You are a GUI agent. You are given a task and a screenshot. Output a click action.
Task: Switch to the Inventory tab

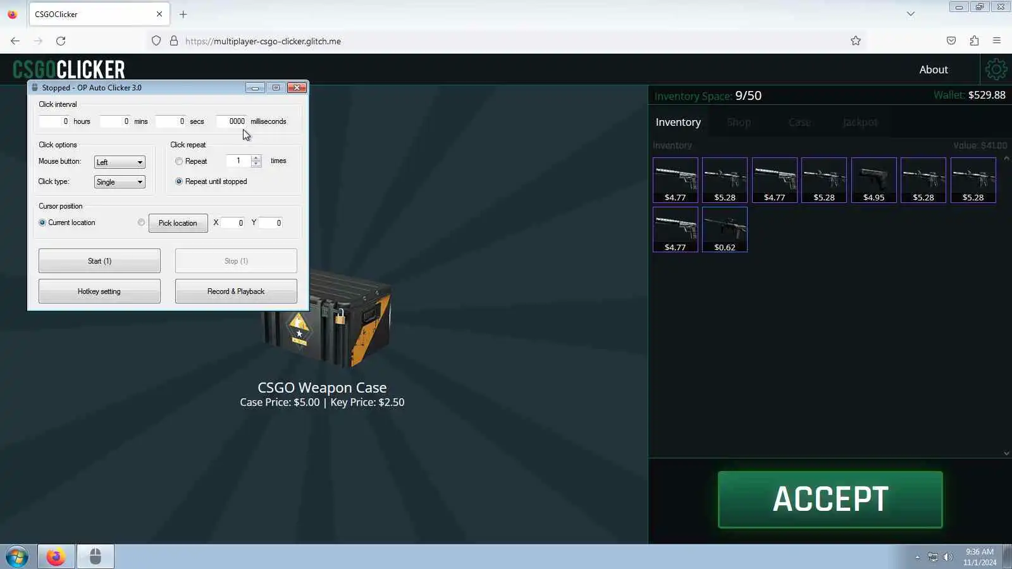tap(678, 123)
